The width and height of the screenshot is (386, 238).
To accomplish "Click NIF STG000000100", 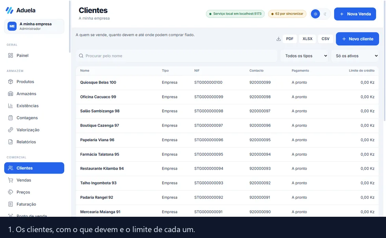I will tap(208, 82).
